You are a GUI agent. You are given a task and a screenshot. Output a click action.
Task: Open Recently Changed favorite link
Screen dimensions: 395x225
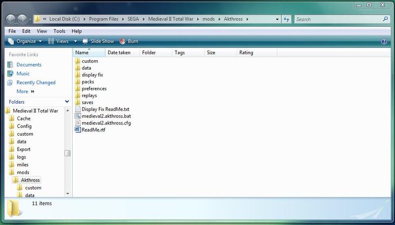coord(36,82)
